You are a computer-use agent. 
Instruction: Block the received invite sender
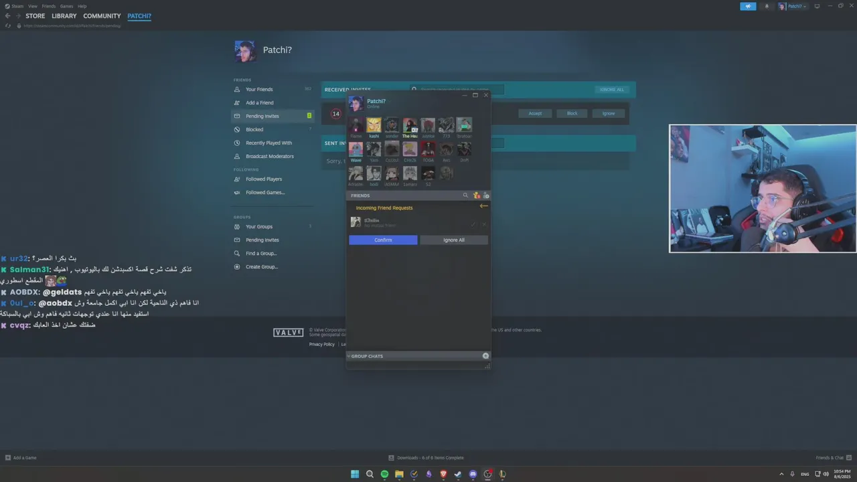coord(572,113)
